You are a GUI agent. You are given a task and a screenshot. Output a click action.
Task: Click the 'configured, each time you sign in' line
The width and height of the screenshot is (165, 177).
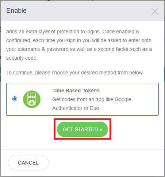(x=79, y=40)
